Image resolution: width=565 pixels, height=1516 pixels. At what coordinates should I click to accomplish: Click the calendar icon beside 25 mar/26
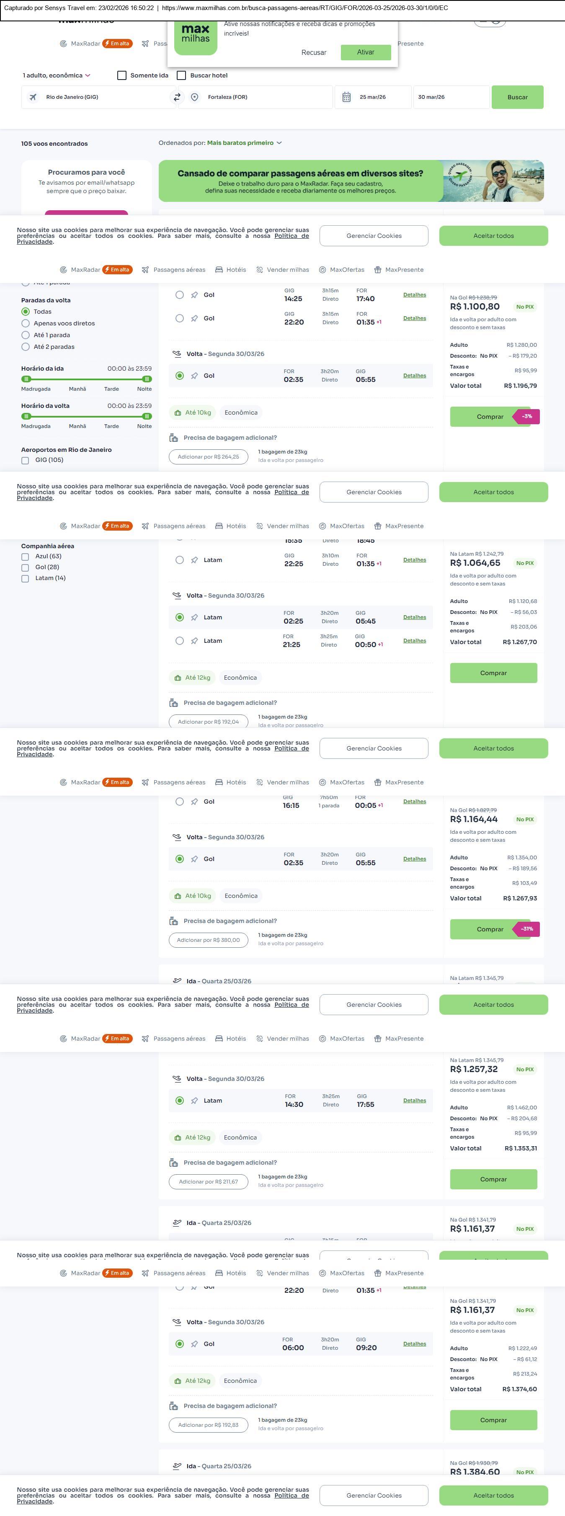pyautogui.click(x=347, y=97)
